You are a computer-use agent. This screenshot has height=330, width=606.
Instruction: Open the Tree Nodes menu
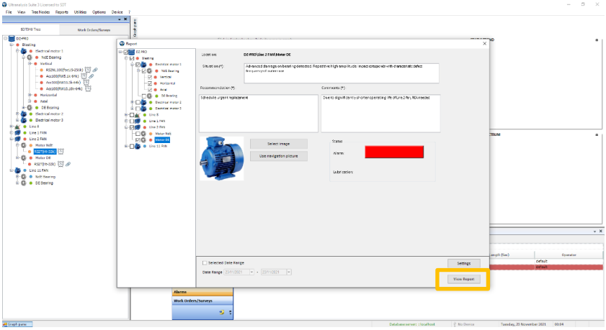click(37, 12)
